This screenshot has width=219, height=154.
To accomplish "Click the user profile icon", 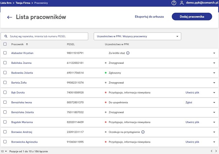I will [x=182, y=3].
